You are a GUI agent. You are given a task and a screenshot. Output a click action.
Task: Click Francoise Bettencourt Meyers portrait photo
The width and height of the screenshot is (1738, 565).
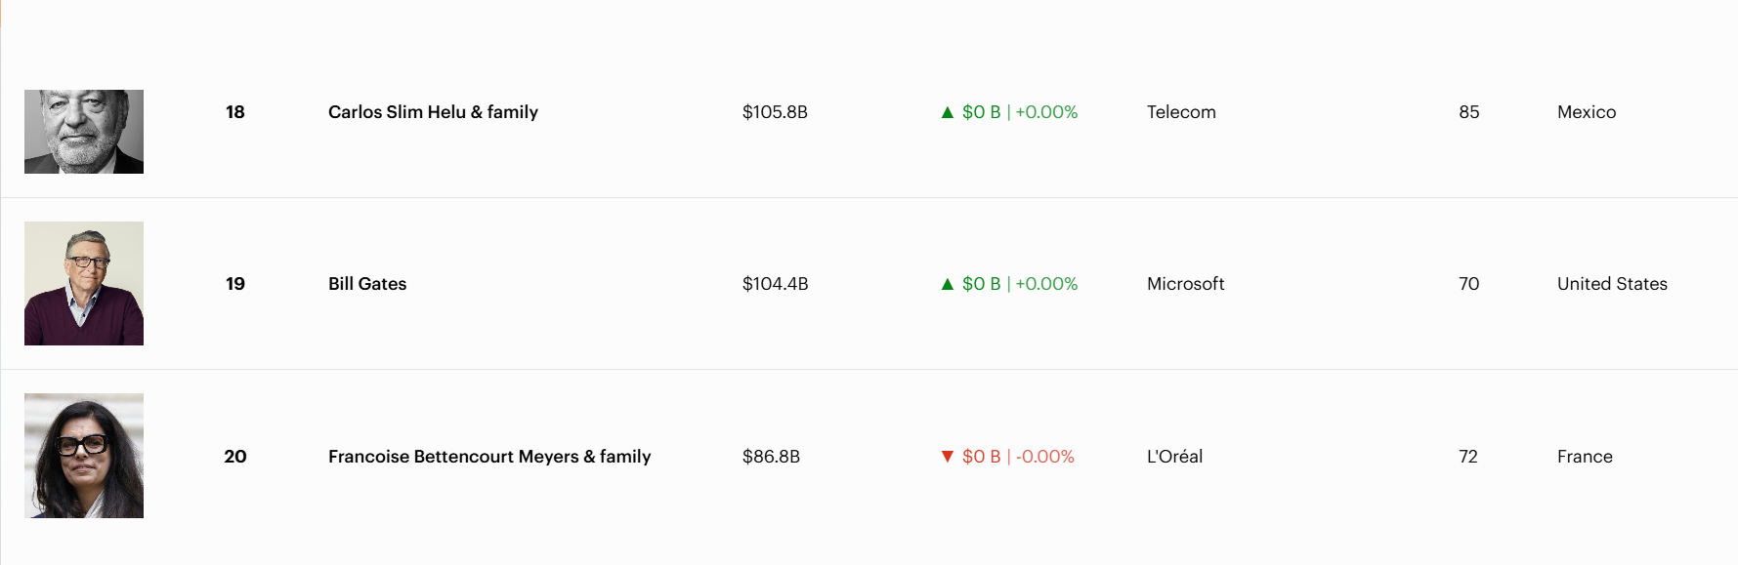pos(84,456)
